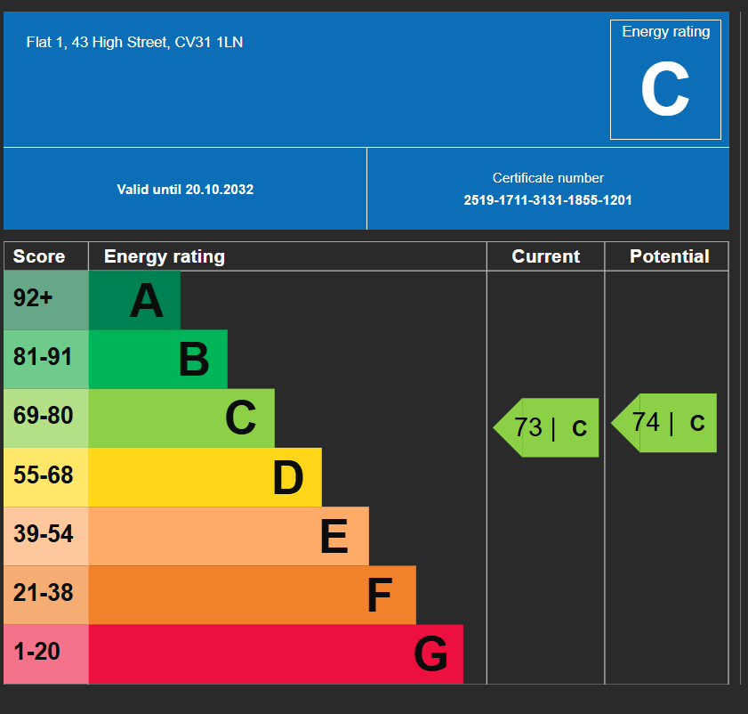
Task: Select the dark green A rating bar
Action: tap(135, 300)
